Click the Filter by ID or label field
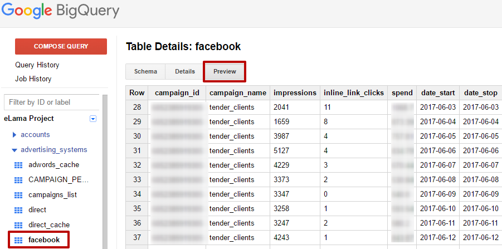 (x=51, y=102)
